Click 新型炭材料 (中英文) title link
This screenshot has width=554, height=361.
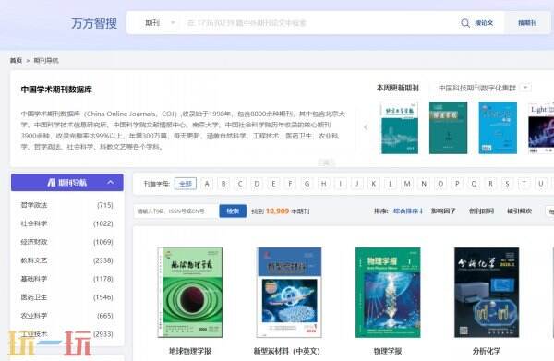point(287,351)
